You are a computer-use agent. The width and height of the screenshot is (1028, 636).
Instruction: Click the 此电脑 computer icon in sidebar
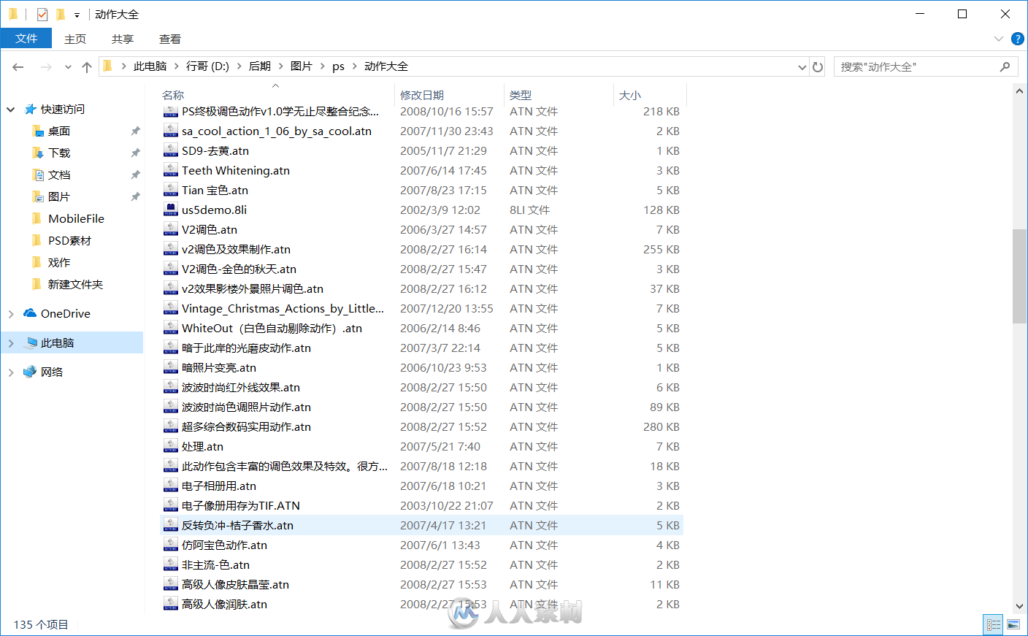point(31,343)
